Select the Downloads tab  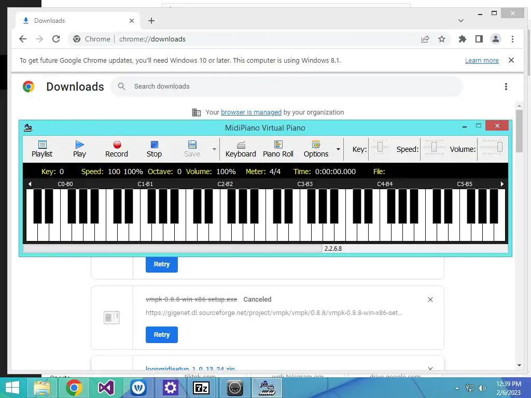click(x=77, y=21)
